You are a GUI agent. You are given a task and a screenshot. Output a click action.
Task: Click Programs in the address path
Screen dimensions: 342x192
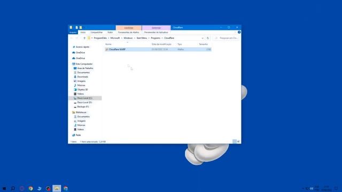156,38
